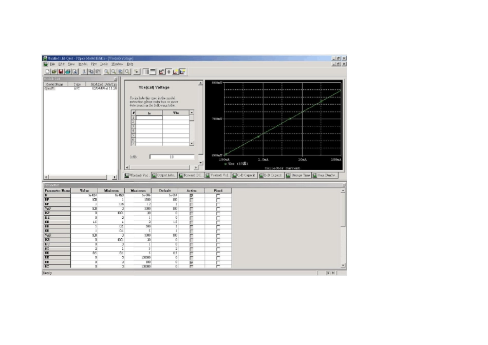Close the Models List pane
Viewport: 488px width, 345px height.
pos(116,79)
